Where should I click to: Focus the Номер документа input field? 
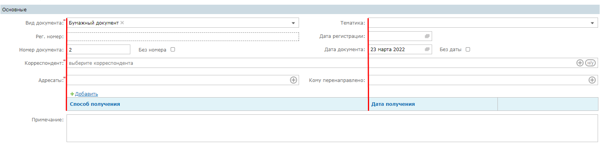coord(99,50)
